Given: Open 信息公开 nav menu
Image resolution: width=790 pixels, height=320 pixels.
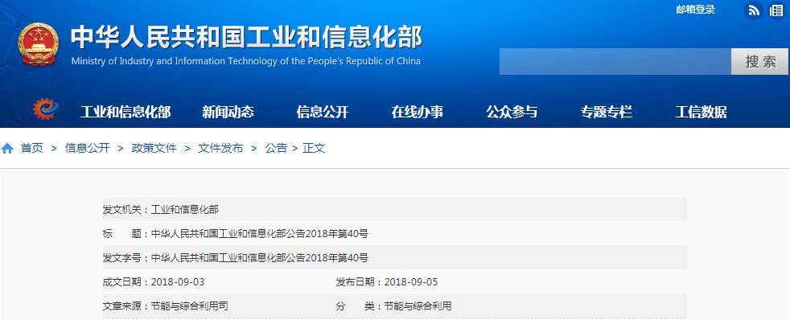Looking at the screenshot, I should point(323,112).
